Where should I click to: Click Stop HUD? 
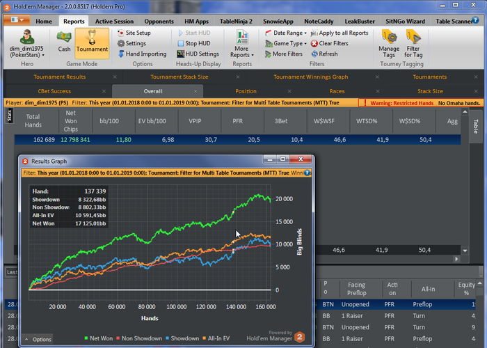click(194, 43)
